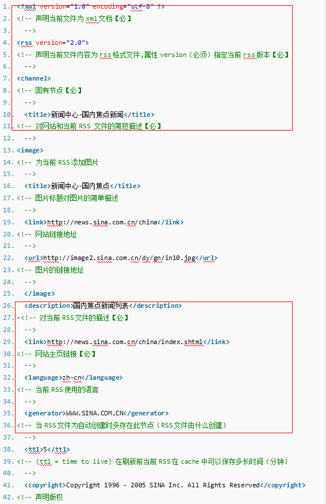326x504 pixels.
Task: Click the comment 固有节点【必】
Action: 49,90
